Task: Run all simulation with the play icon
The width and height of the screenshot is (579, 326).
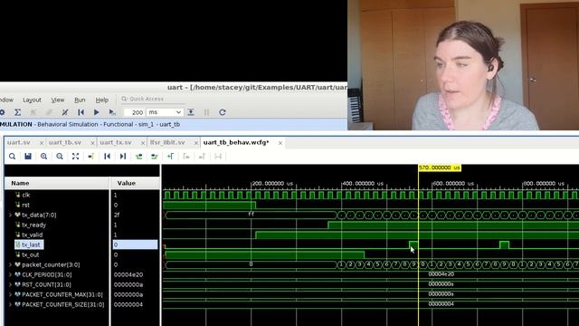Action: pyautogui.click(x=97, y=112)
